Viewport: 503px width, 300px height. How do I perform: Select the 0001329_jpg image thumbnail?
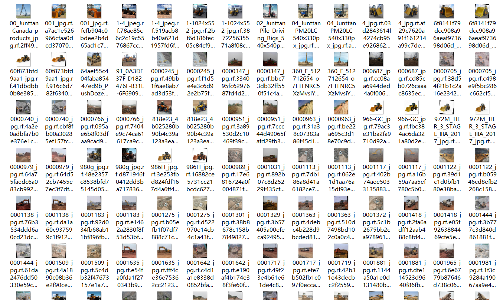click(x=271, y=203)
